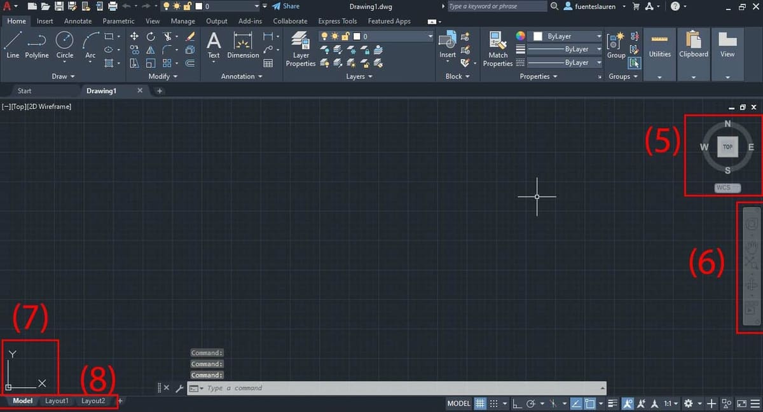Select the Line tool
Screen dimensions: 763x412
tap(13, 45)
